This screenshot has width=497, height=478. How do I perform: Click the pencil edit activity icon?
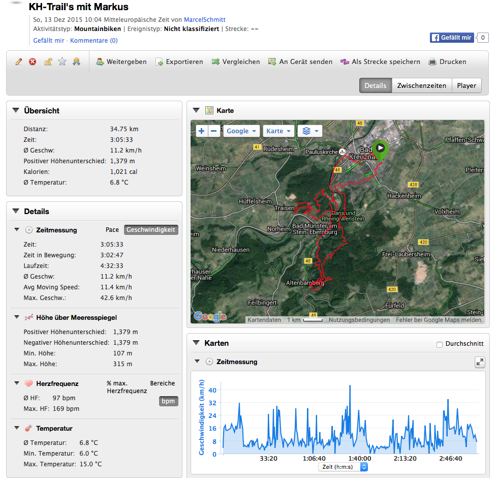tap(19, 62)
